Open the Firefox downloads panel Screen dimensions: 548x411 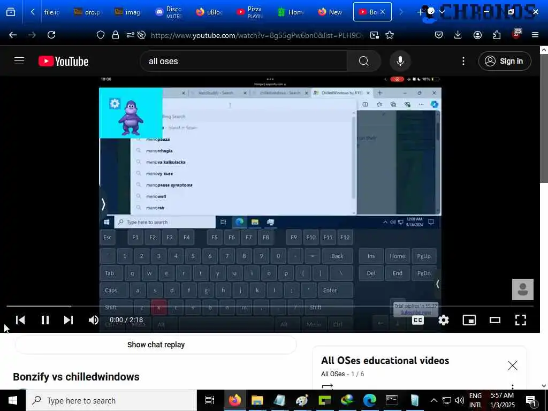458,35
